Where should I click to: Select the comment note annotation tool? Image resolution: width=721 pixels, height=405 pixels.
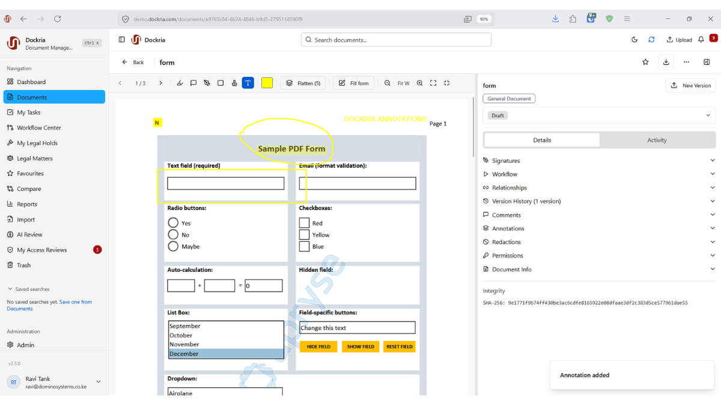(x=193, y=83)
